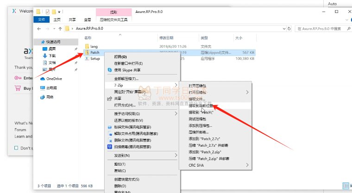Click the Skype icon in the context menu
Image resolution: width=352 pixels, height=193 pixels.
(x=110, y=70)
